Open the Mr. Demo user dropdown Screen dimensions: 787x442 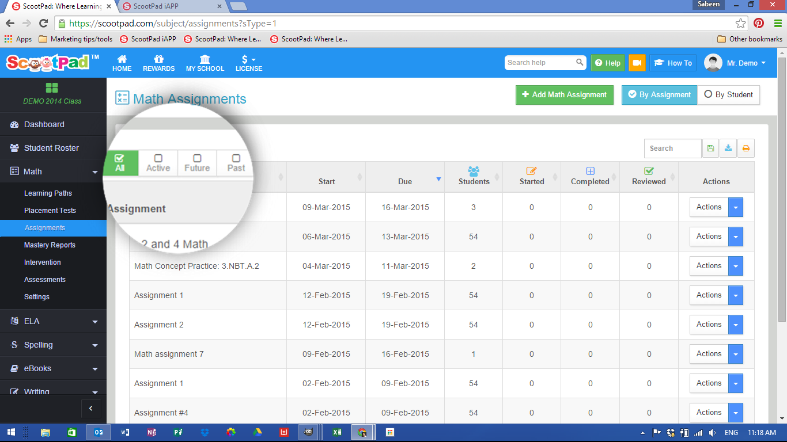click(x=735, y=63)
